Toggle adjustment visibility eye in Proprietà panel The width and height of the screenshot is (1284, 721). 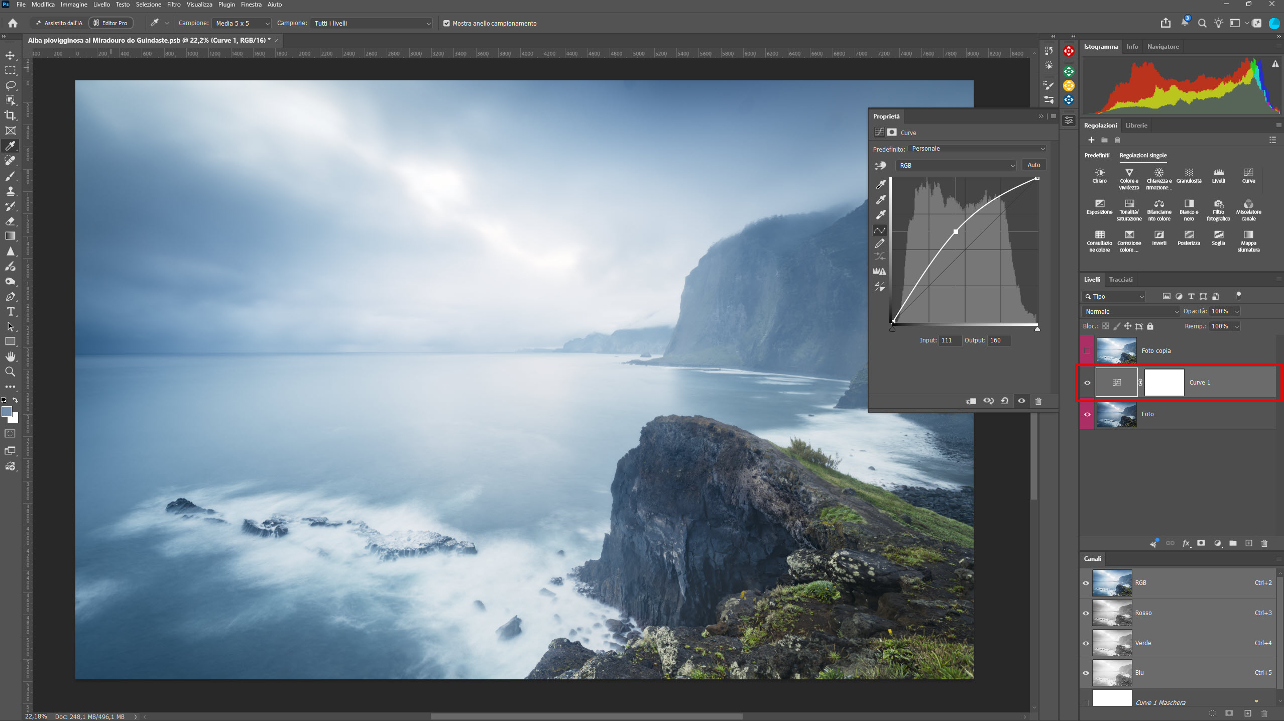click(1021, 401)
